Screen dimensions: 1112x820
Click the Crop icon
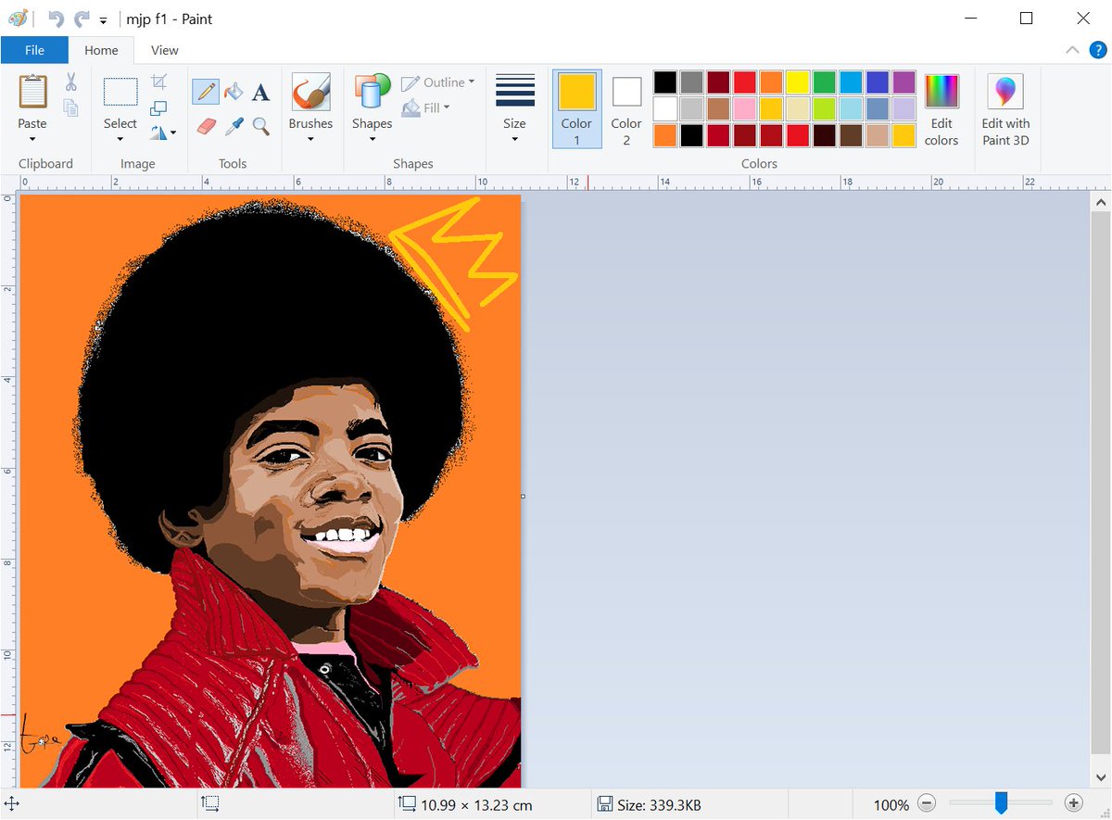pos(158,82)
